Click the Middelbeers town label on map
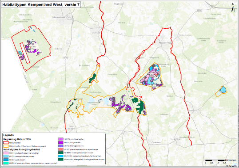Viewport: 239px width, 168px height. [165, 43]
